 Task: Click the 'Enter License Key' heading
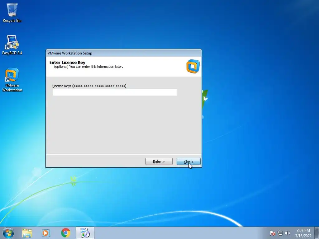pos(67,62)
